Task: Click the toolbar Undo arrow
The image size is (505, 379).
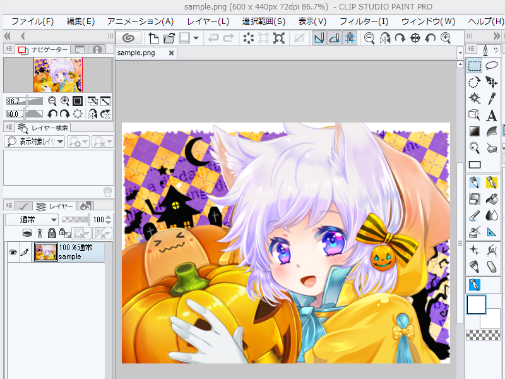Action: 213,38
